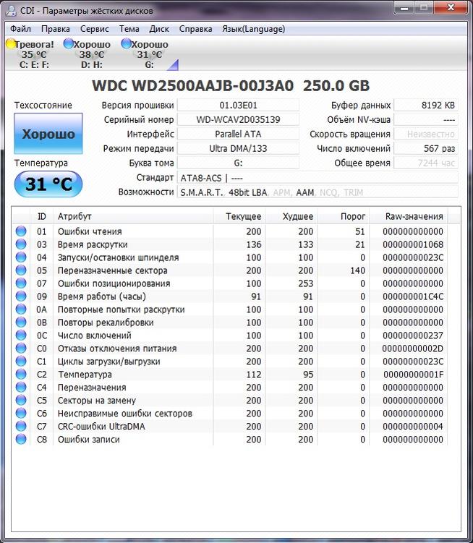
Task: Click status orb of CRC-ошибки UltraDMA row
Action: [x=21, y=426]
